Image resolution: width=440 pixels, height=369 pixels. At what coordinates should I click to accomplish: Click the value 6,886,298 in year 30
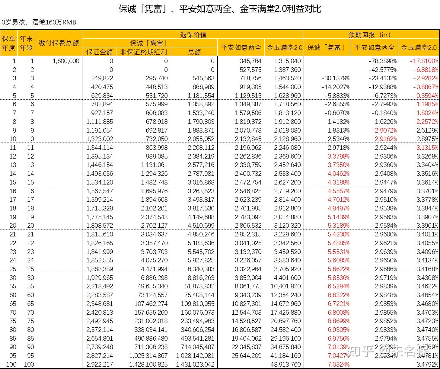pos(154,278)
